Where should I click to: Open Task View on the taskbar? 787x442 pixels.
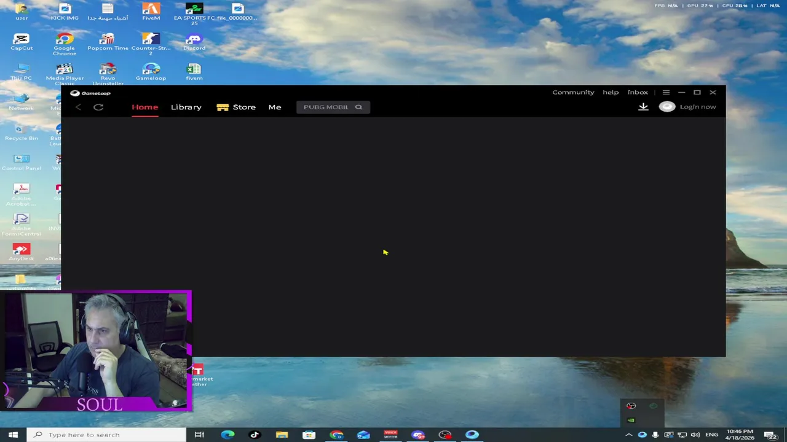[199, 435]
